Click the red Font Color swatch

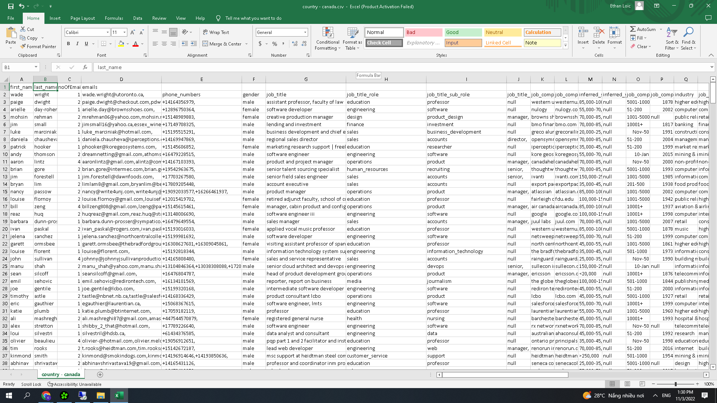tap(136, 44)
